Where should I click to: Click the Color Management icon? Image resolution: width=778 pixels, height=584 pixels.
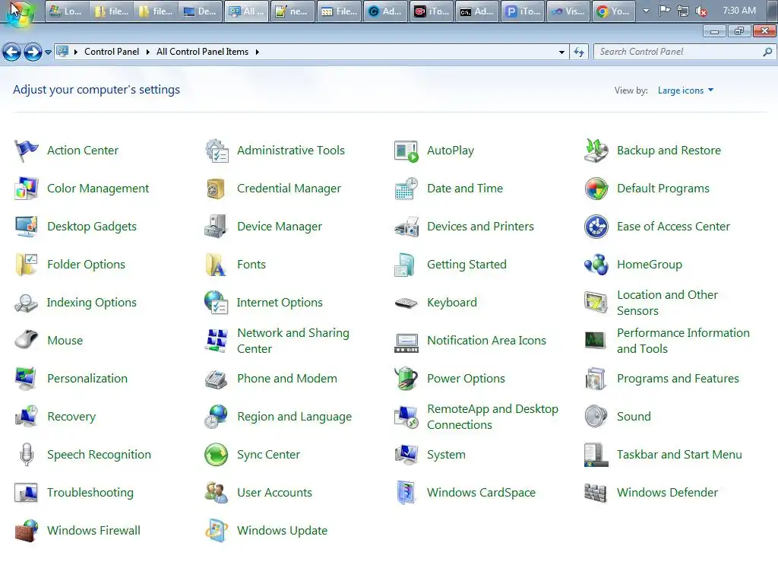click(x=27, y=189)
